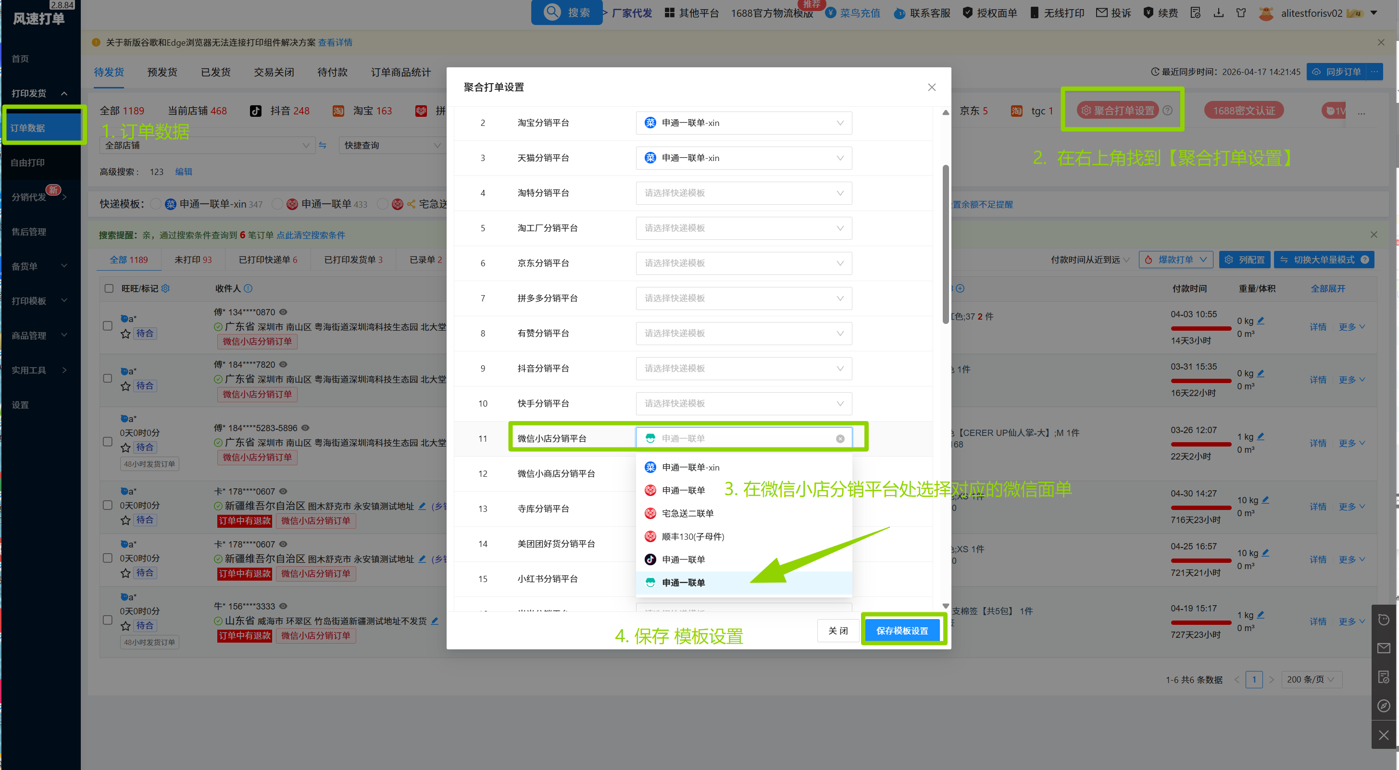Screen dimensions: 1399x770
Task: Open the bill record icon in top bar
Action: 1195,12
